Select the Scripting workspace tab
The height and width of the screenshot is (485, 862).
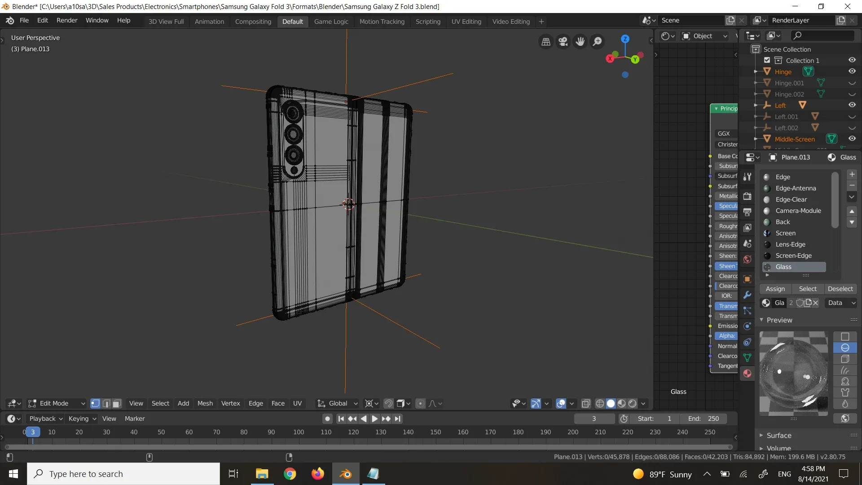427,21
